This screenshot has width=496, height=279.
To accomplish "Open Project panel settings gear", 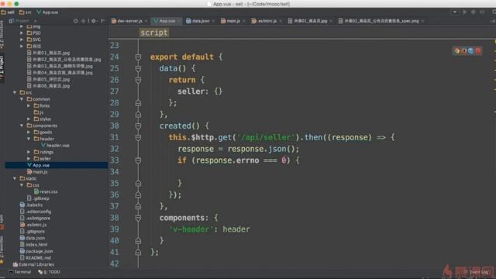I will point(93,21).
